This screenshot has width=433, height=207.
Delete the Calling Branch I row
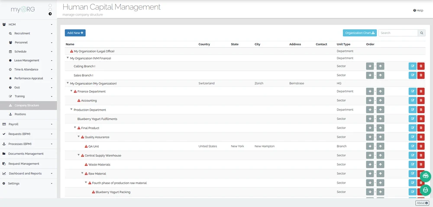point(421,66)
